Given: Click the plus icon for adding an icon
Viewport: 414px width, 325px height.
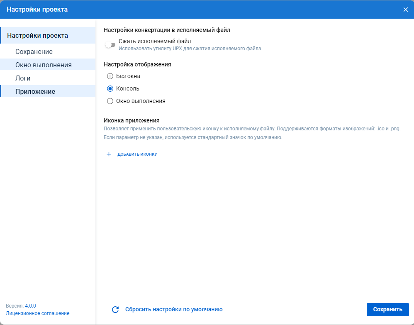Looking at the screenshot, I should coord(109,154).
